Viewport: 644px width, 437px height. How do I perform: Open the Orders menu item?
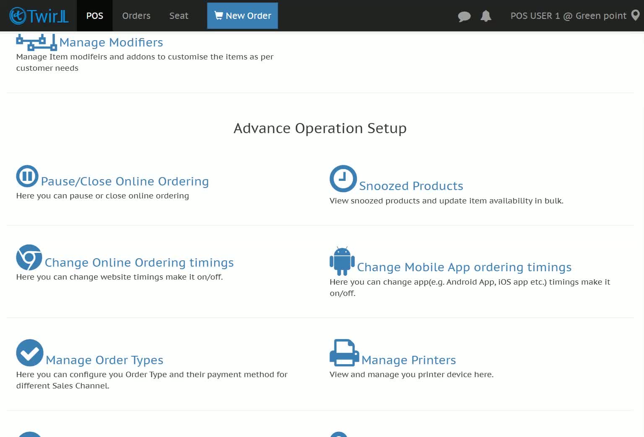coord(136,15)
